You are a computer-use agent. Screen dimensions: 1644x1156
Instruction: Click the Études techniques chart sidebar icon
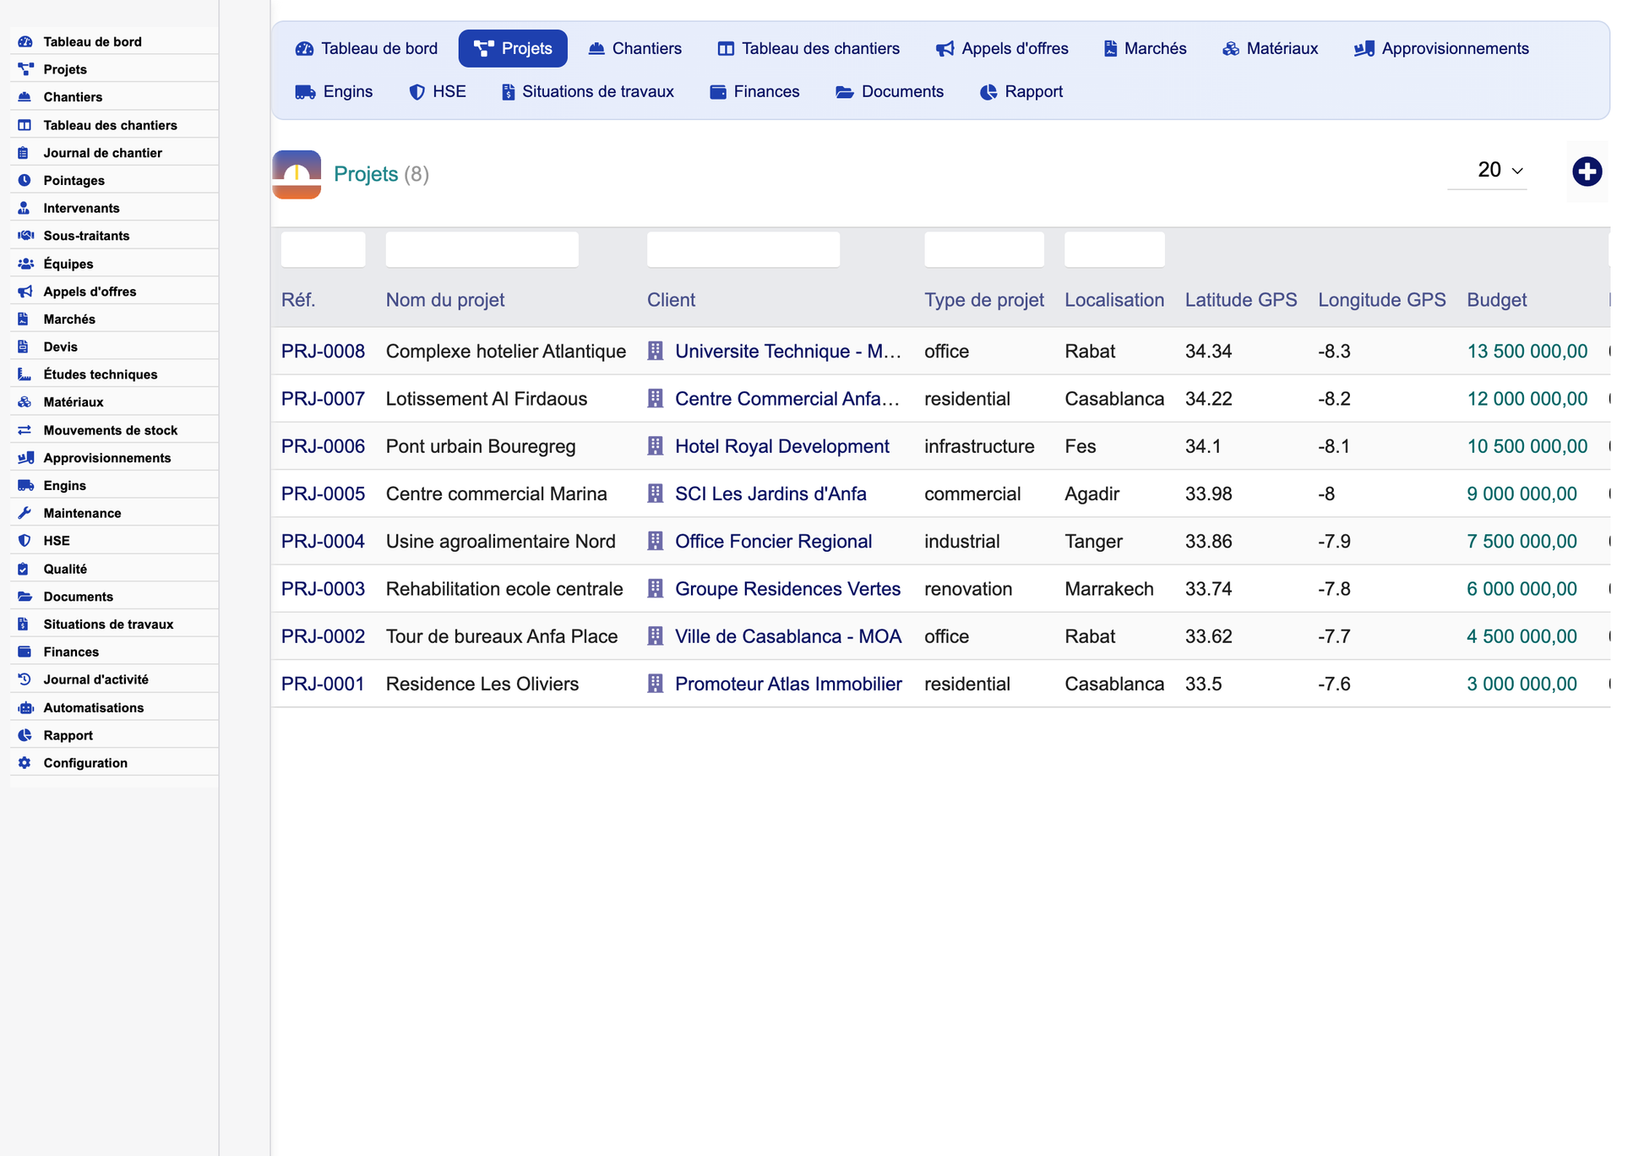coord(24,374)
